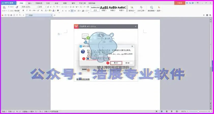Align text left in the ribbon

(63, 11)
